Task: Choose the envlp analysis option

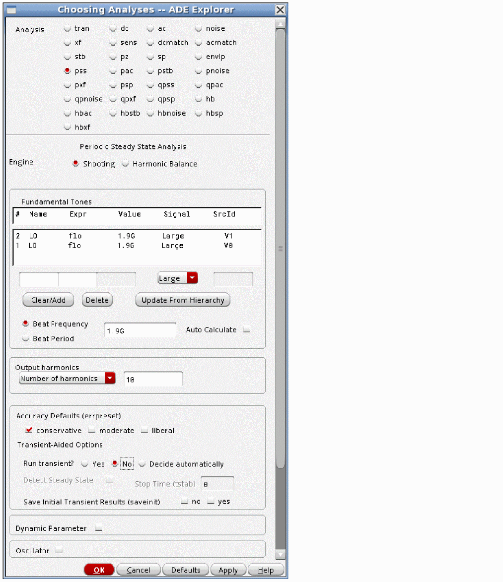Action: (199, 57)
